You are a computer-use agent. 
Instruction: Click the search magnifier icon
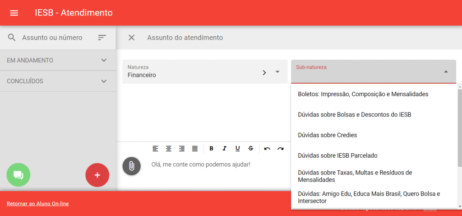[x=12, y=38]
